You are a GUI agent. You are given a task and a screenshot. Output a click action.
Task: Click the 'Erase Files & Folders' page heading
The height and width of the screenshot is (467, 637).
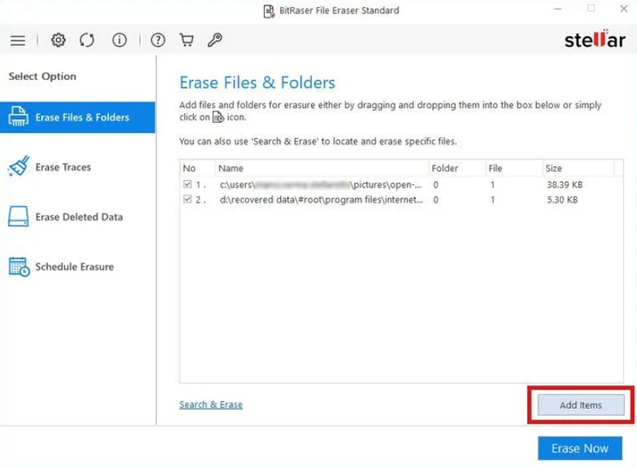tap(257, 83)
